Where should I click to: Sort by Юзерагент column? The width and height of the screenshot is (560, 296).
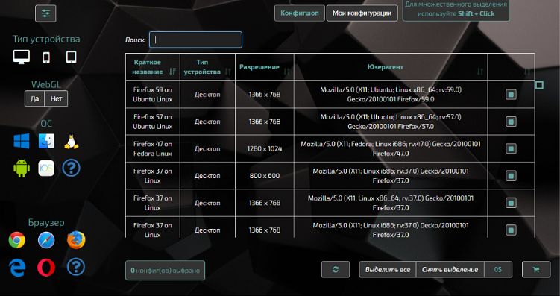tap(391, 67)
